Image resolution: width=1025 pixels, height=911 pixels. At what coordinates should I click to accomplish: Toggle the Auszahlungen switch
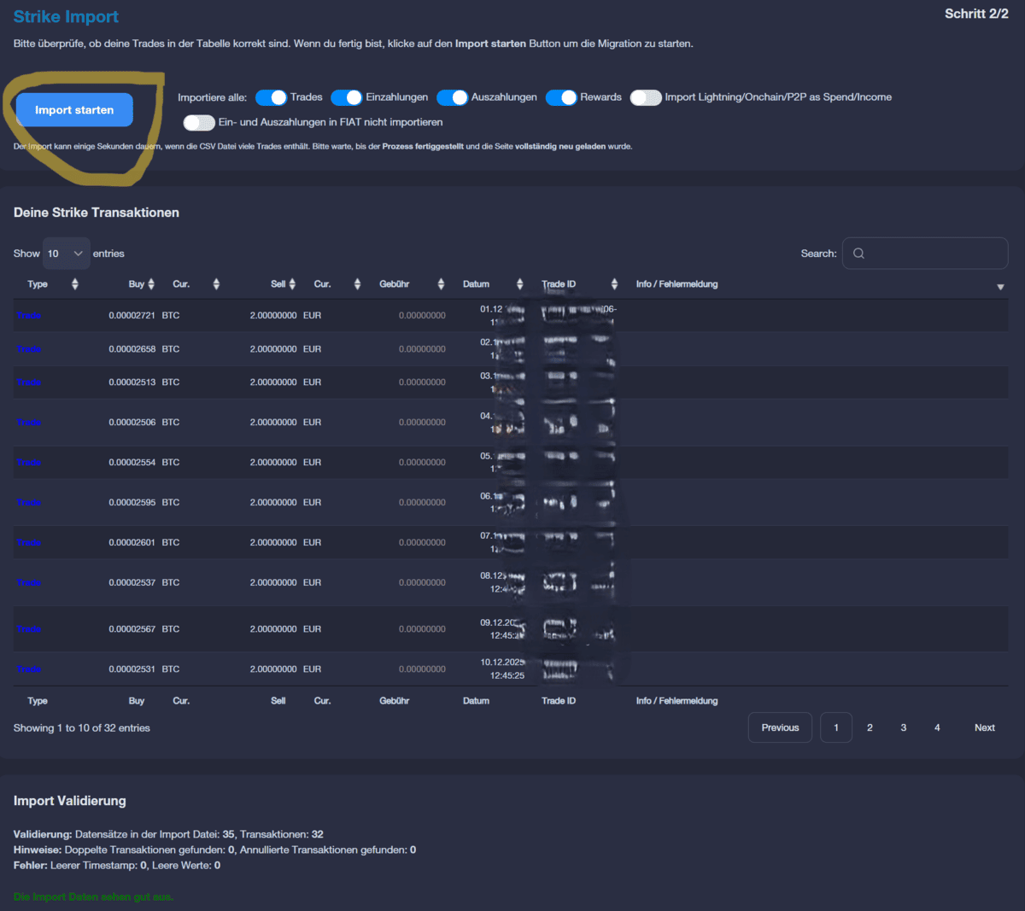[453, 97]
